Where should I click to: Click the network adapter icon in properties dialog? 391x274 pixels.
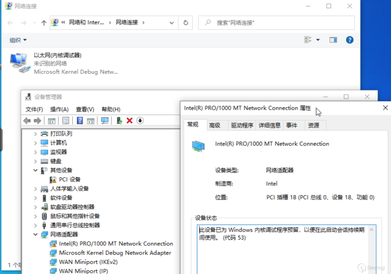click(x=198, y=146)
